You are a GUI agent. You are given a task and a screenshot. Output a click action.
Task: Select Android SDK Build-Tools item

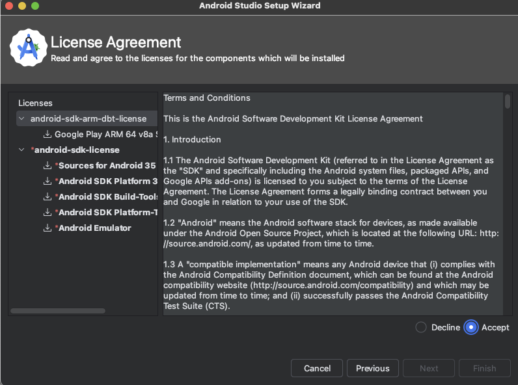click(x=106, y=197)
